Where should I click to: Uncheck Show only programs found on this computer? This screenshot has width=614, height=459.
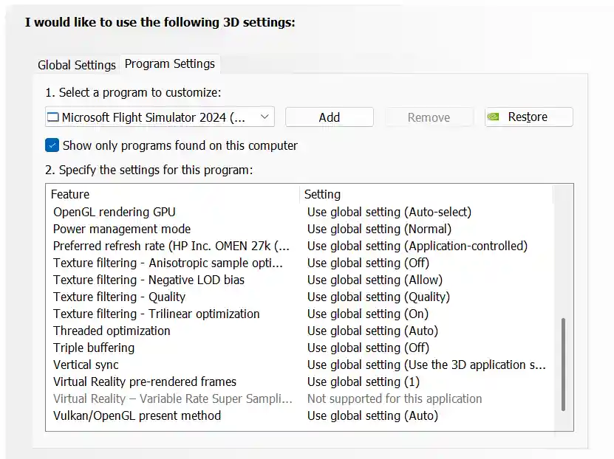(52, 145)
